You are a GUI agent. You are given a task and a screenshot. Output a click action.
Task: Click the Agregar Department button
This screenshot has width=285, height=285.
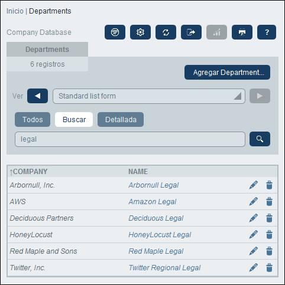click(x=227, y=73)
